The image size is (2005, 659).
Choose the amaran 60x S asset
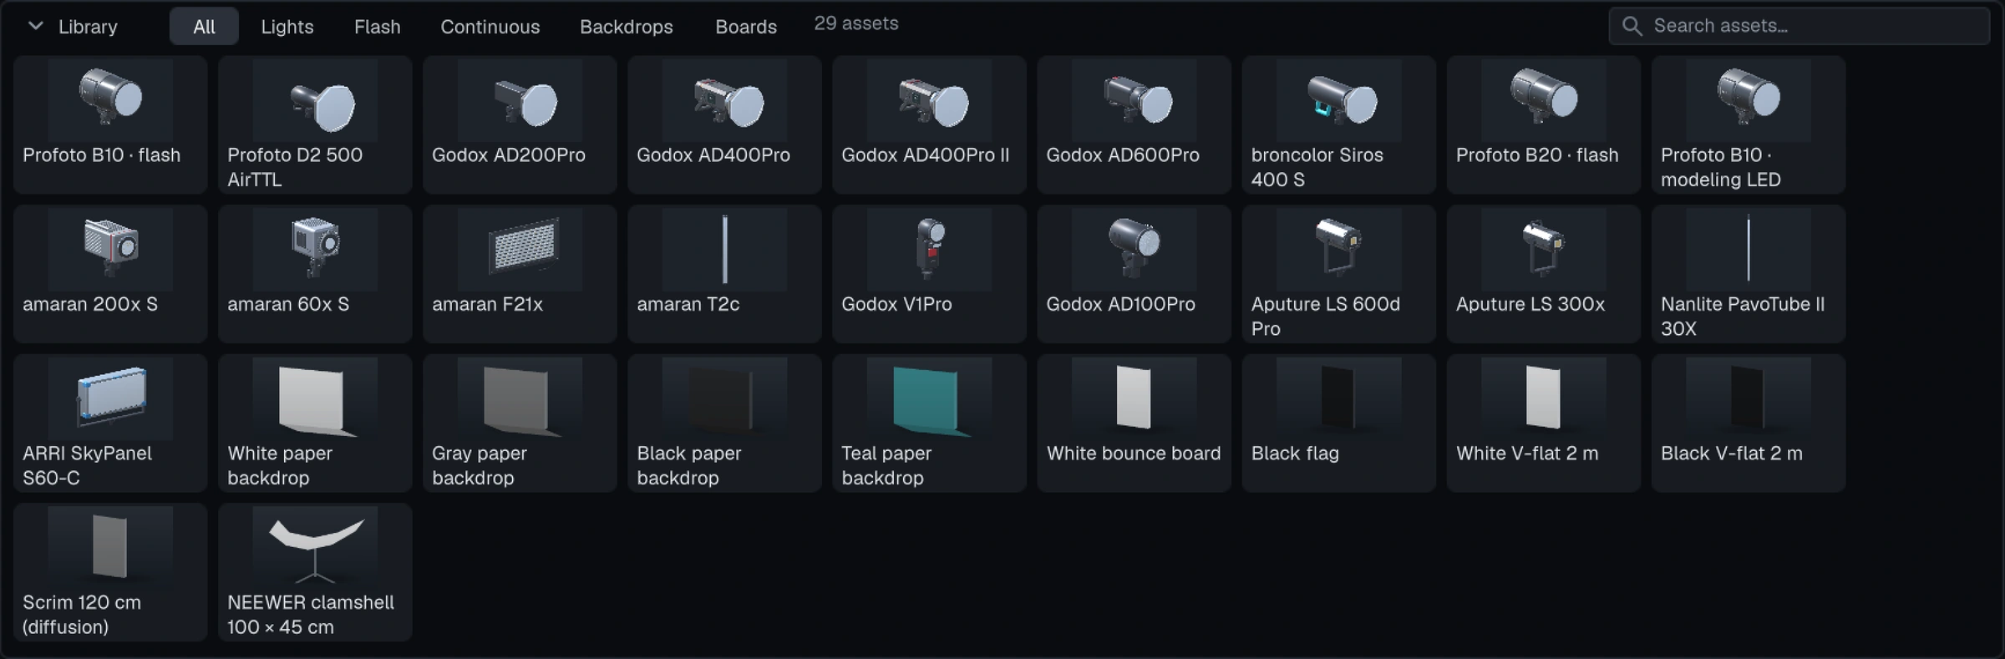coord(315,274)
